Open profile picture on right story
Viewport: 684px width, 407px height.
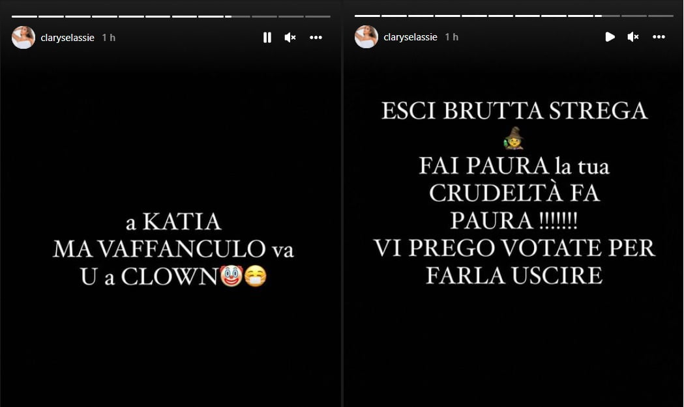tap(366, 37)
